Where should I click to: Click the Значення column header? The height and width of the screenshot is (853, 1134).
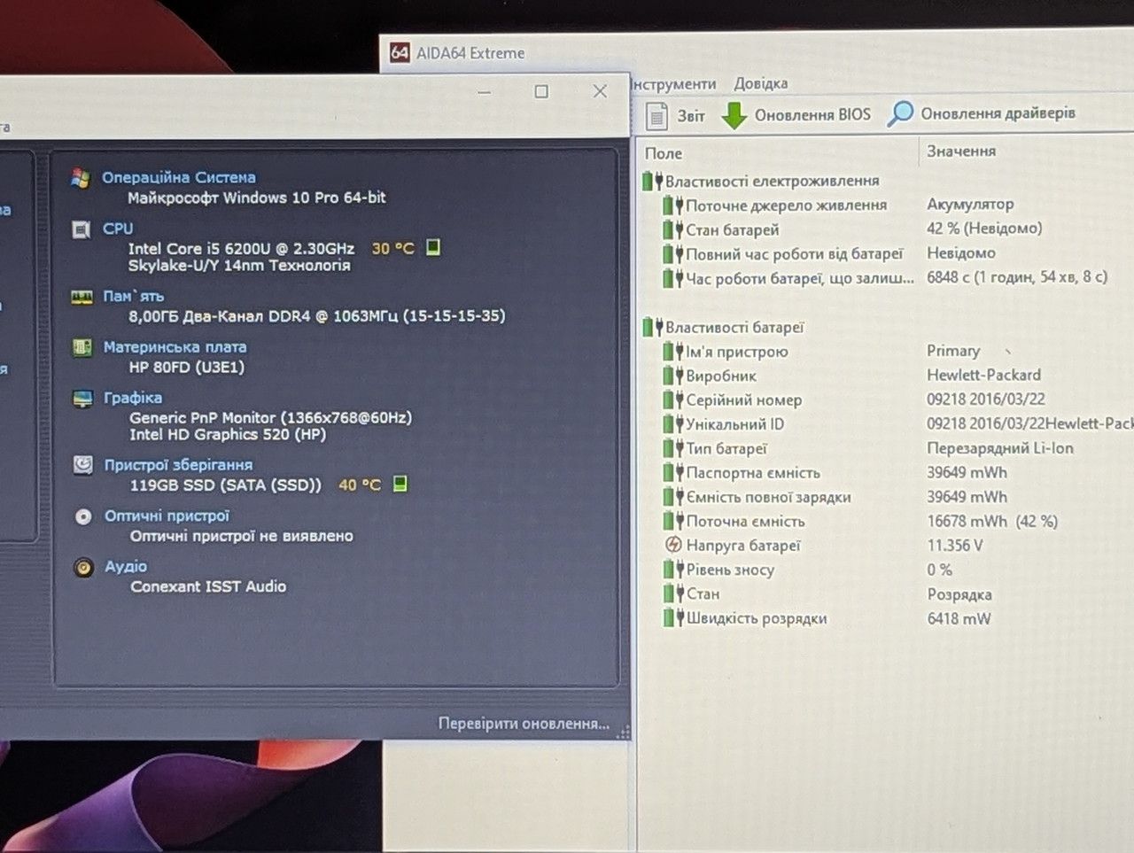coord(961,151)
